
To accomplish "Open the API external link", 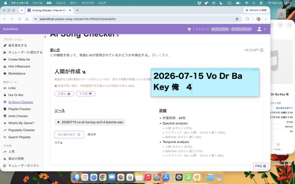I will (x=258, y=50).
